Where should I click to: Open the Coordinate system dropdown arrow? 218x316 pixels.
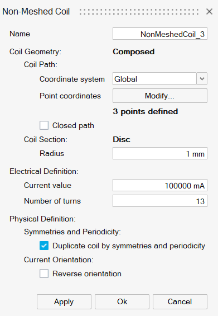(x=202, y=79)
